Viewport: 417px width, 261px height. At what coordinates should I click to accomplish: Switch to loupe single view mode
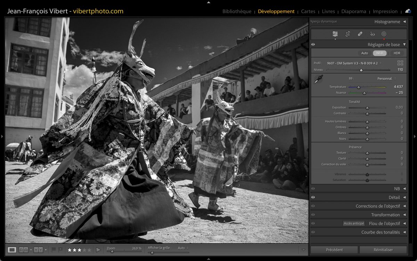(x=12, y=250)
